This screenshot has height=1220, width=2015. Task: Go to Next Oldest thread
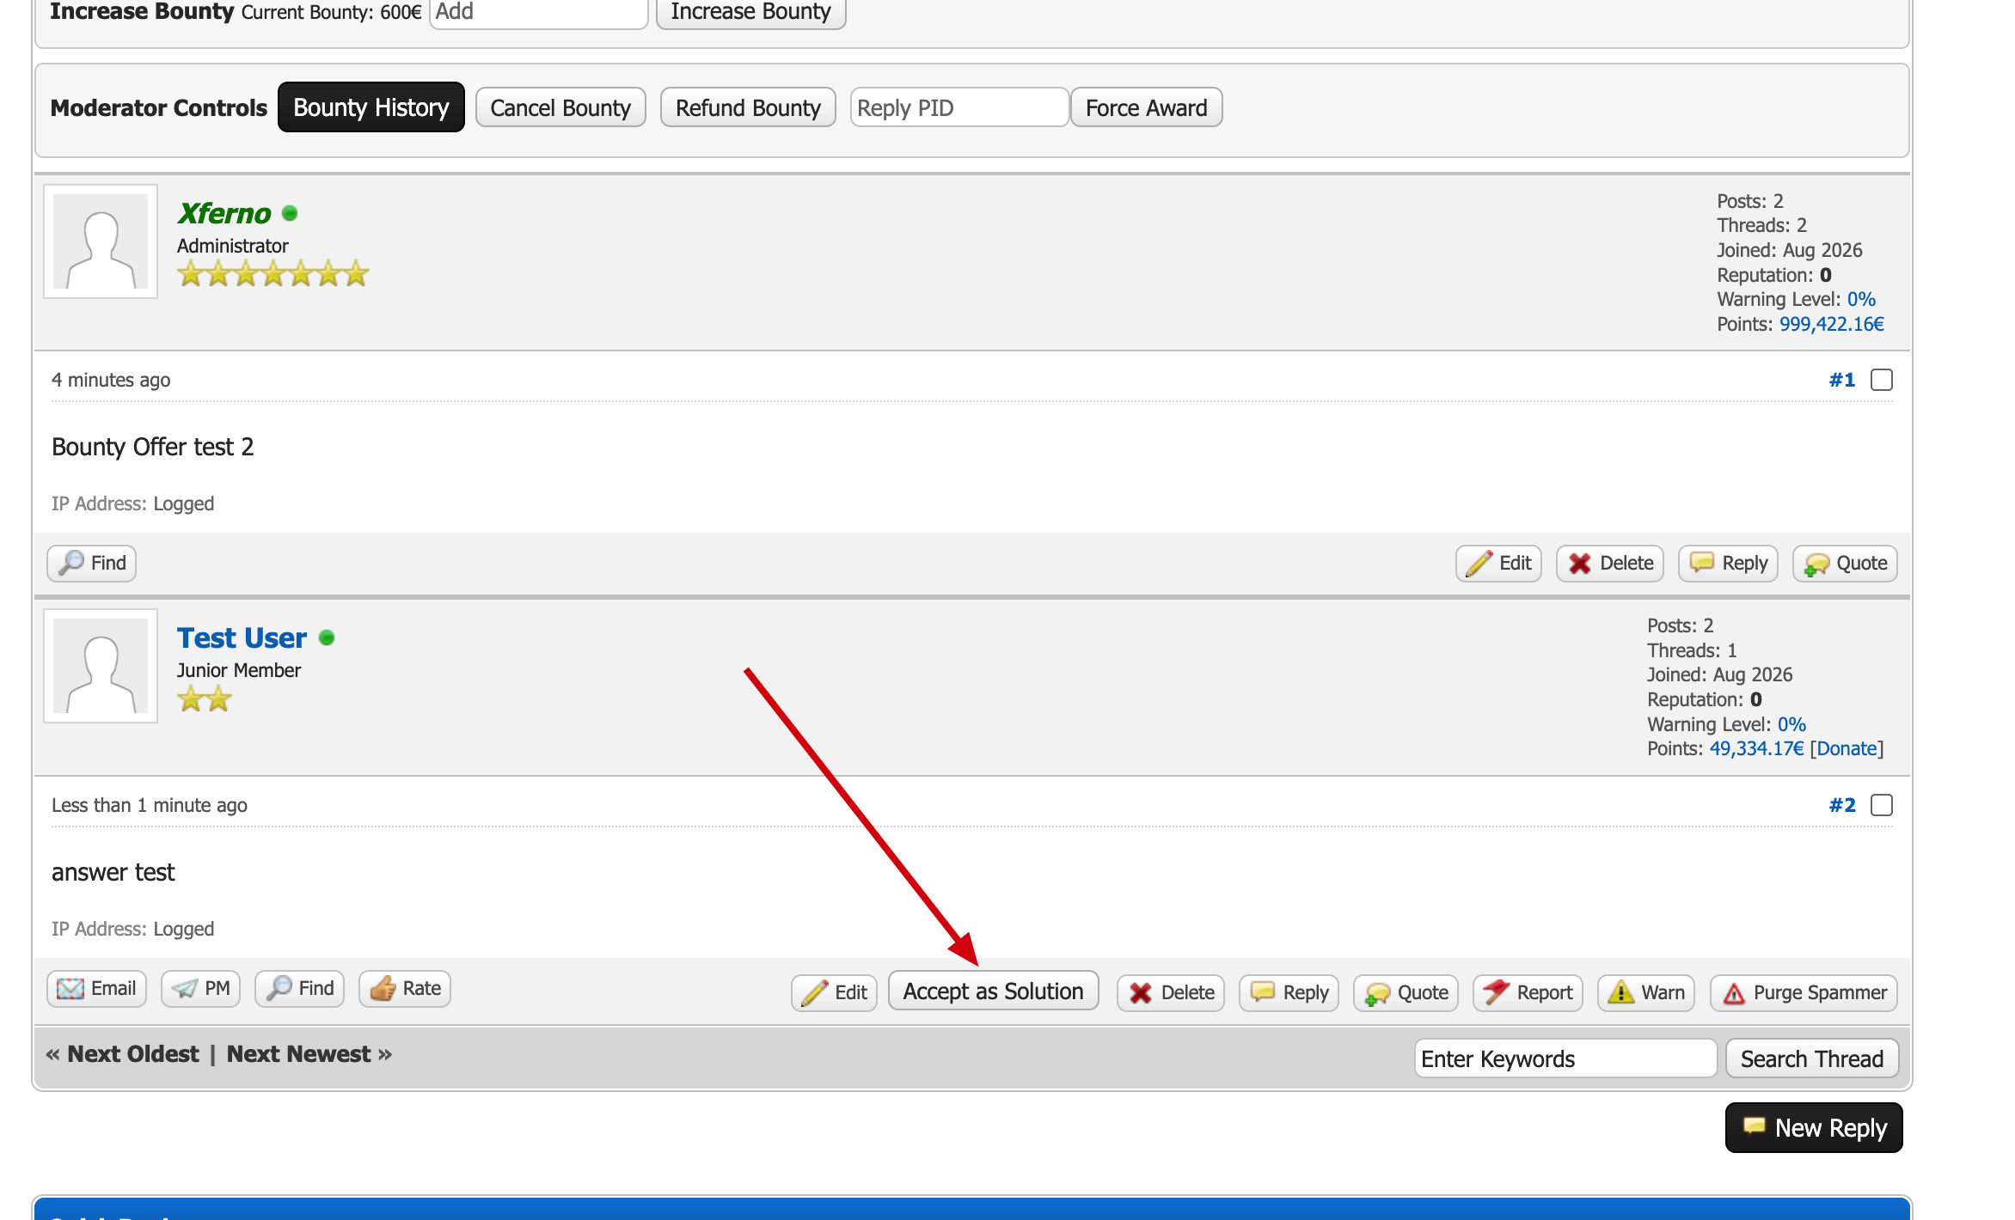click(x=132, y=1054)
